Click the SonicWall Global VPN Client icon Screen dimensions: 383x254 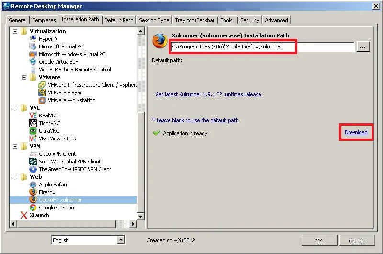pyautogui.click(x=33, y=162)
